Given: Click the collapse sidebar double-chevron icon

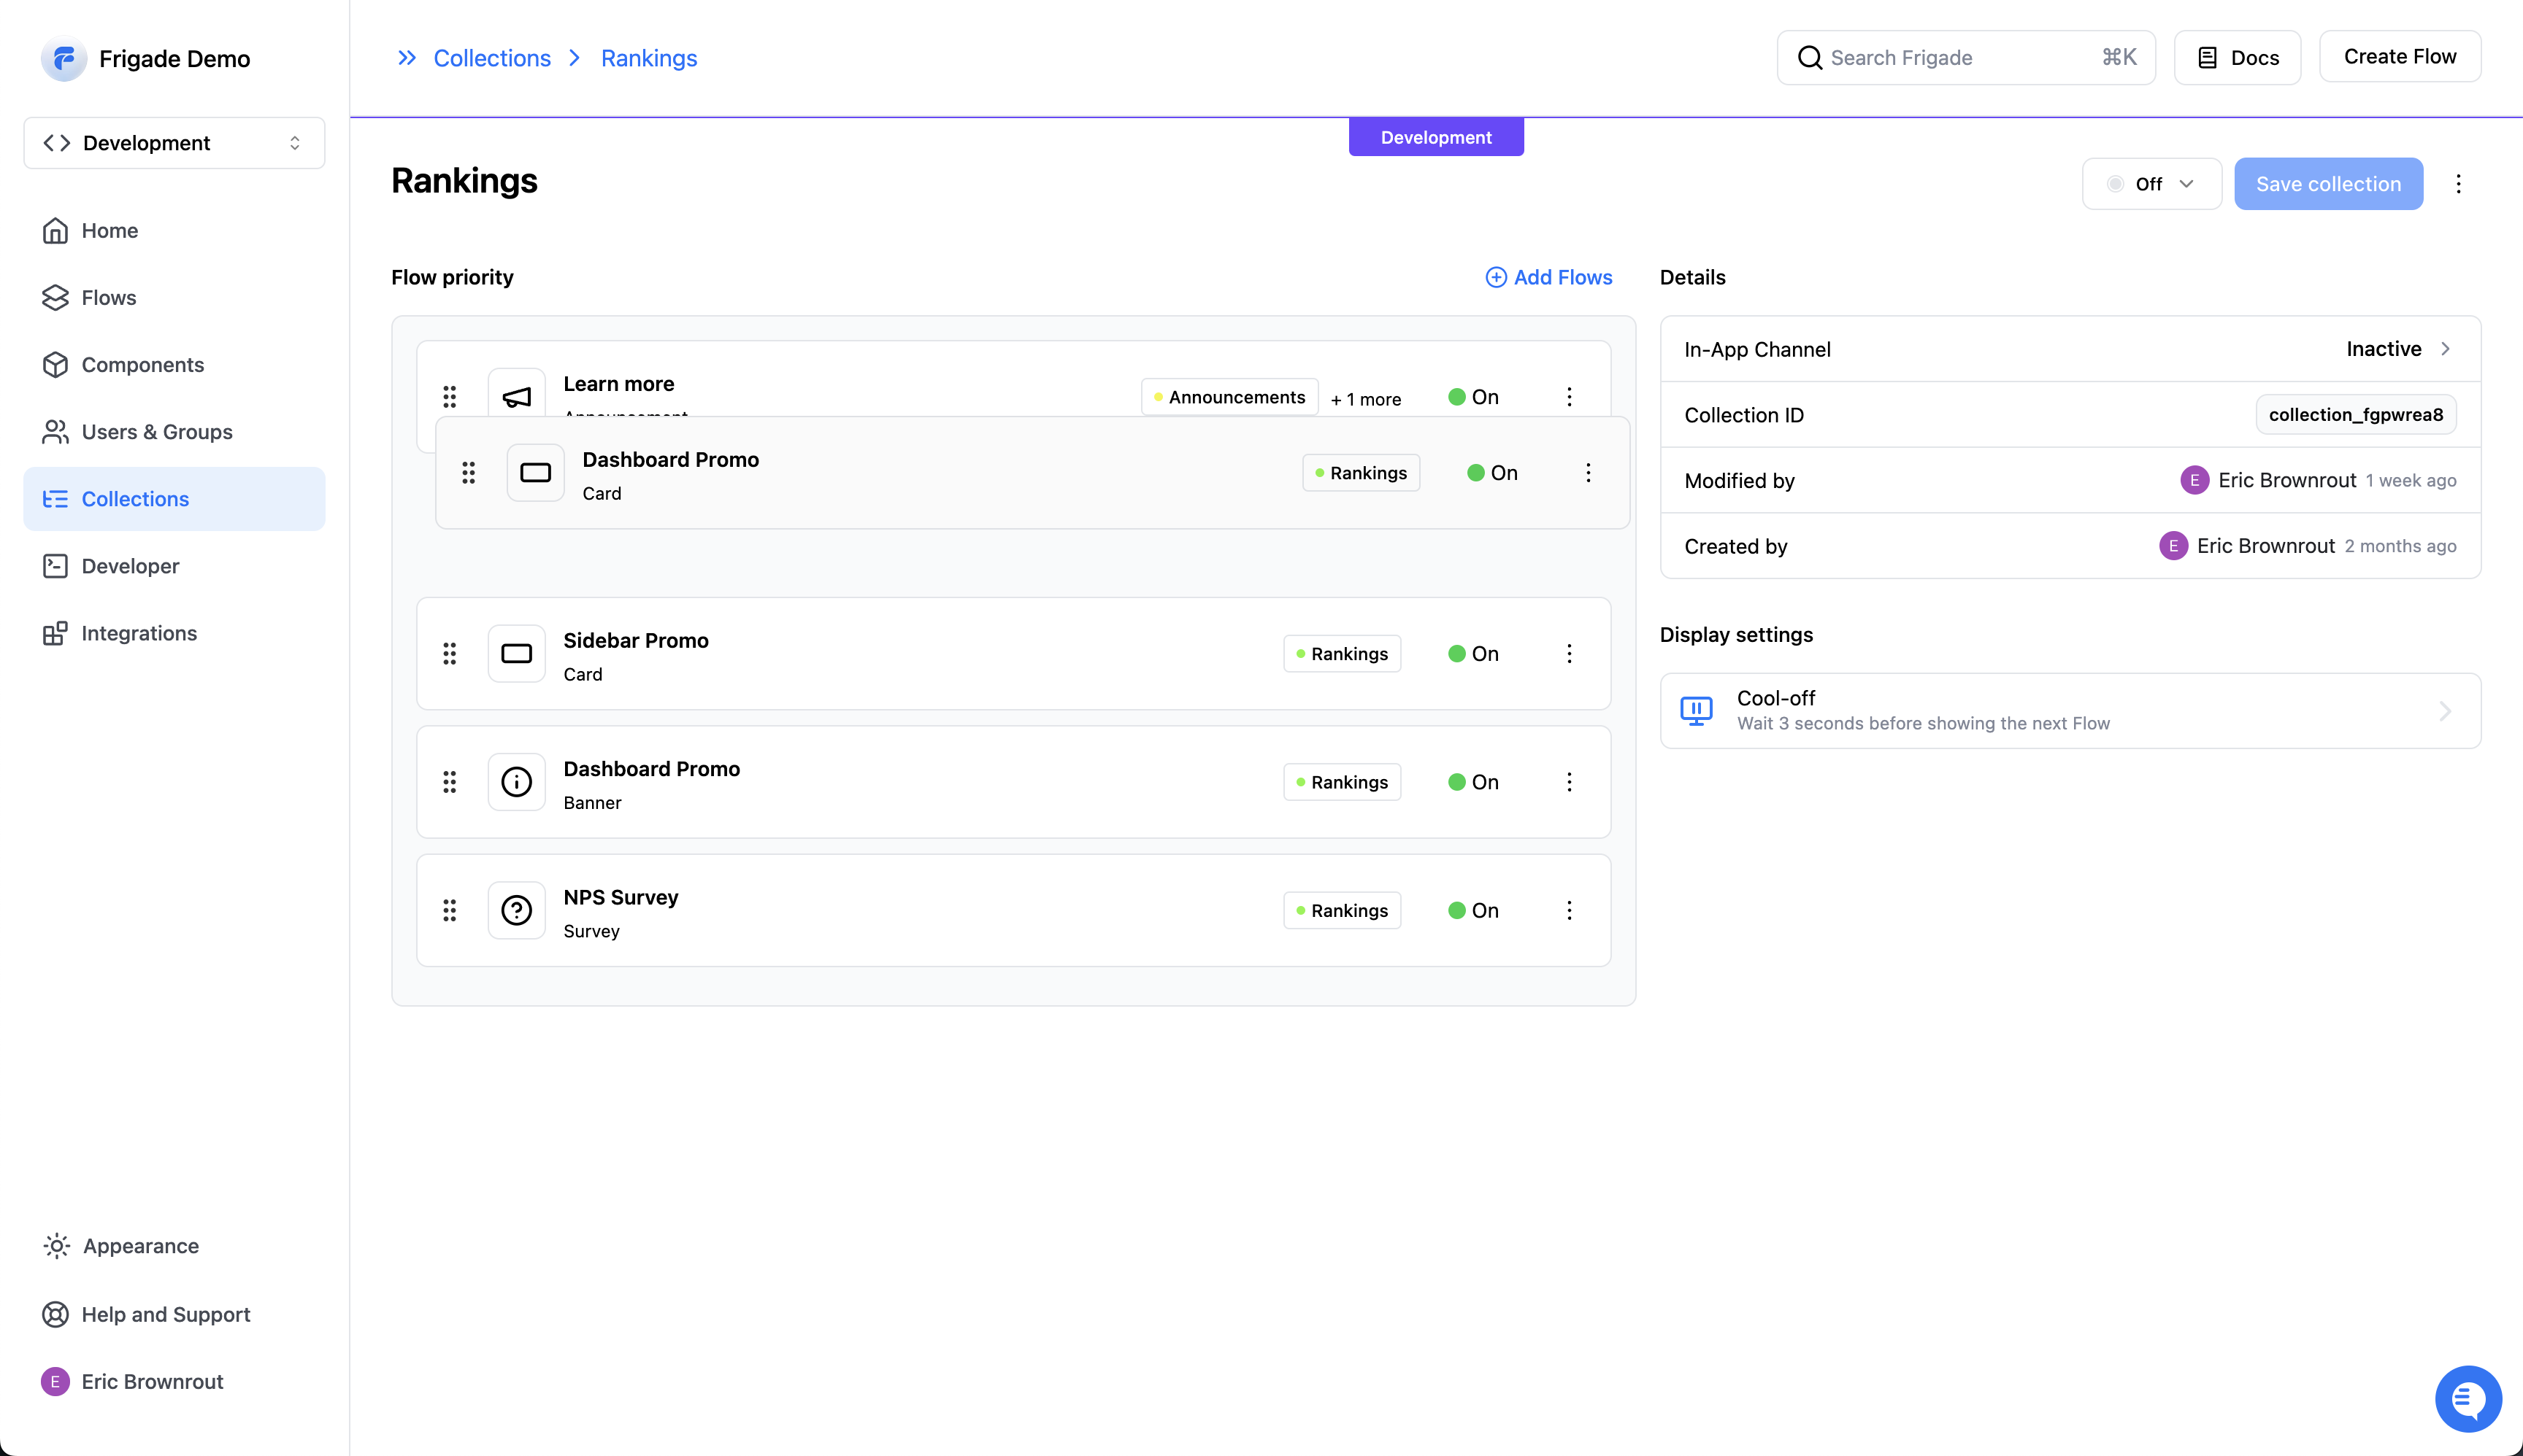Looking at the screenshot, I should pos(407,58).
